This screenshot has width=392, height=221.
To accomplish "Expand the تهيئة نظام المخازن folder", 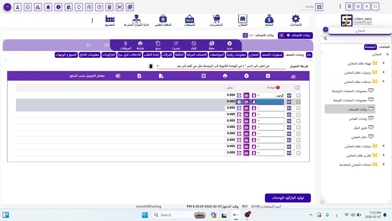I will 383,63.
